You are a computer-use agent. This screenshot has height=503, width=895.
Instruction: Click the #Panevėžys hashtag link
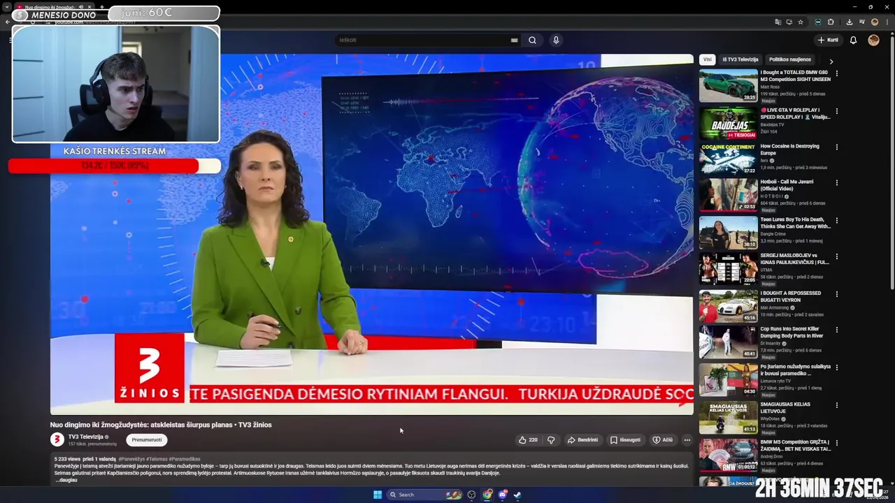(131, 459)
